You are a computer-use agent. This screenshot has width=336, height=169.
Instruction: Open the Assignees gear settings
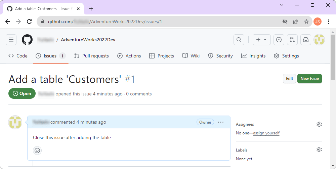319,124
